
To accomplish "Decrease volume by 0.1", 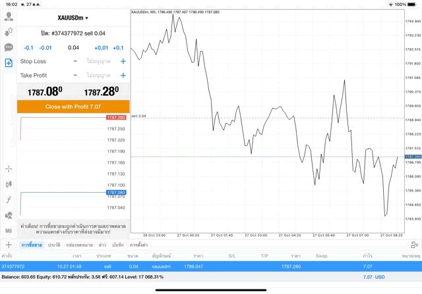I will click(28, 47).
